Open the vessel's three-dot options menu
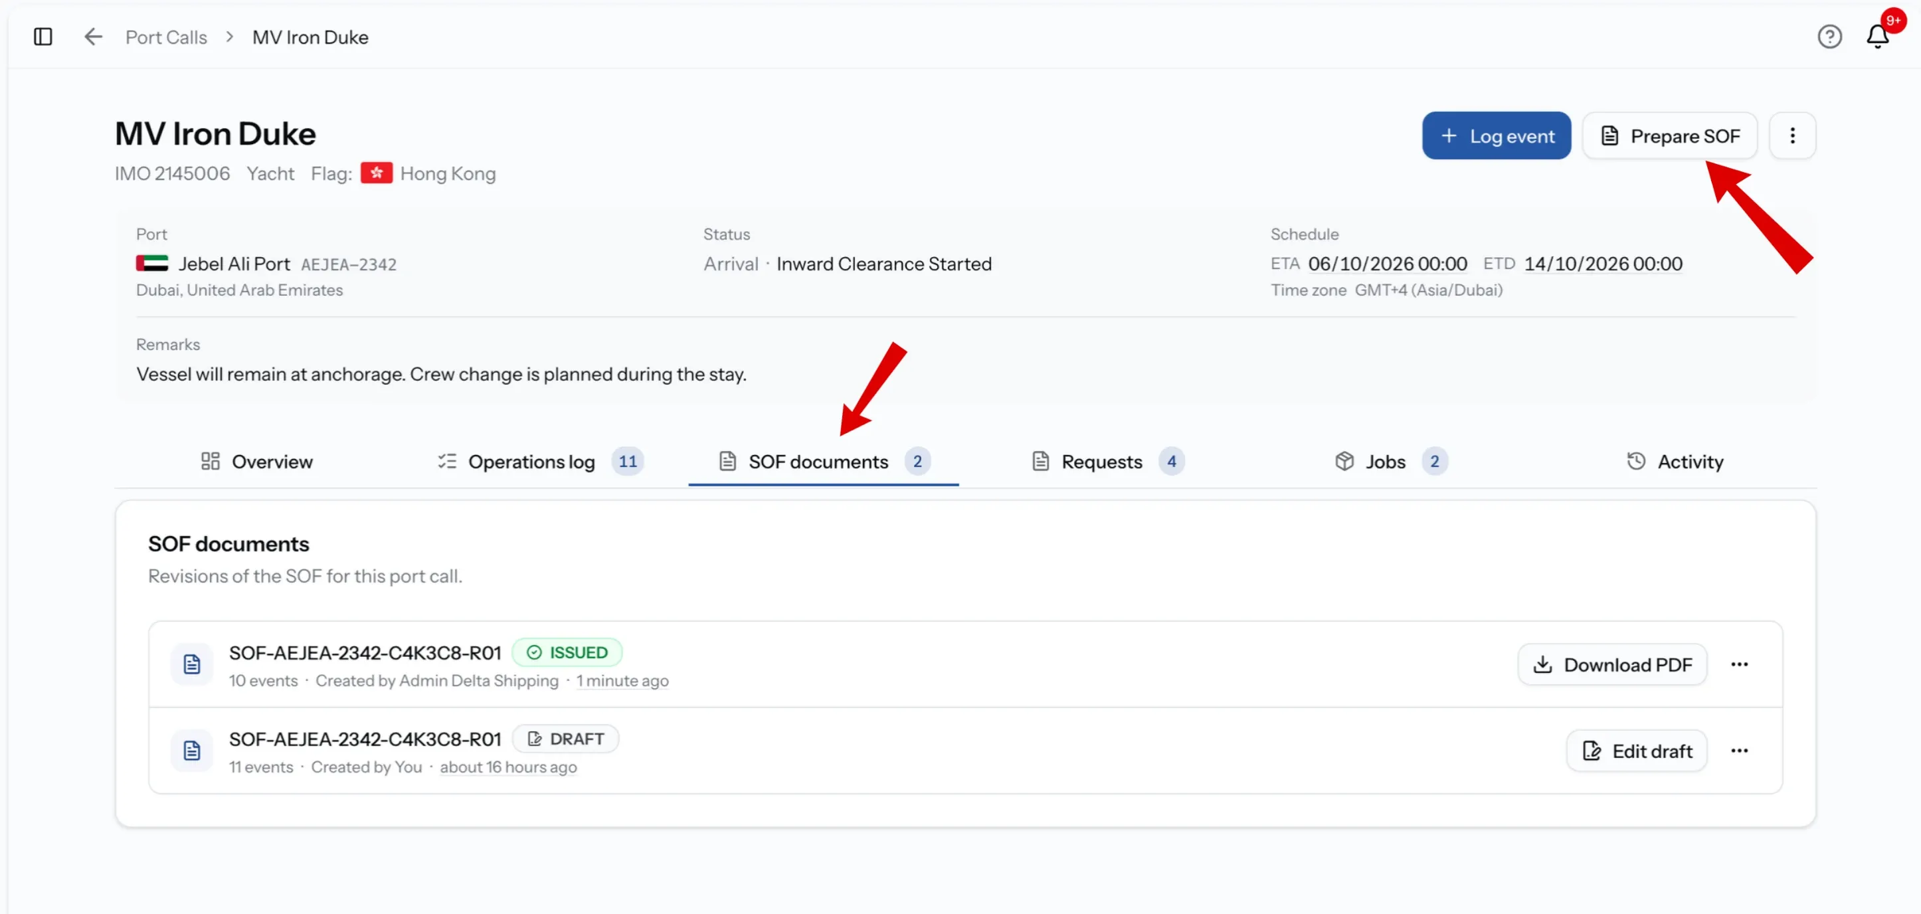Image resolution: width=1921 pixels, height=914 pixels. tap(1792, 136)
